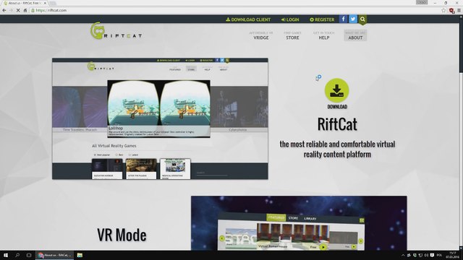This screenshot has height=260, width=463.
Task: Click the green Download circle icon
Action: coord(337,90)
